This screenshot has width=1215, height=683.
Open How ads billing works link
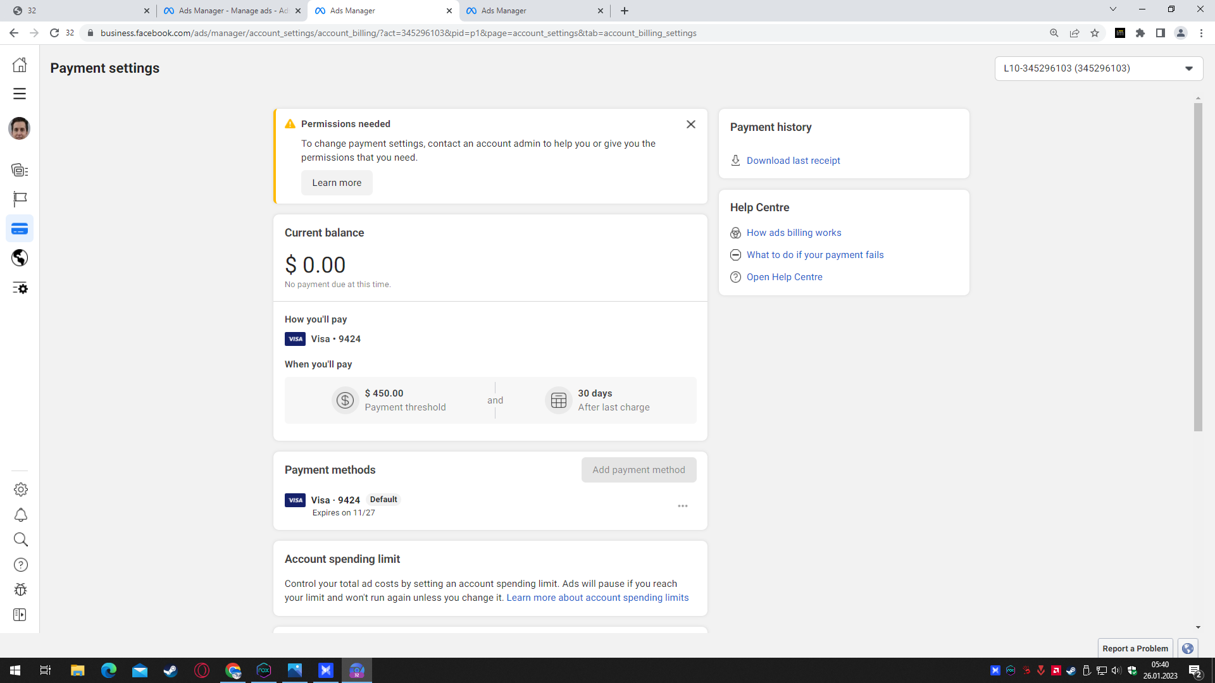pos(794,233)
